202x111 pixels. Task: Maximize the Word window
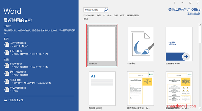point(190,3)
